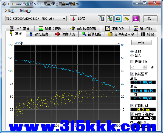The width and height of the screenshot is (163, 133).
Task: Click the 30℃ temperature reading
Action: coord(82,19)
